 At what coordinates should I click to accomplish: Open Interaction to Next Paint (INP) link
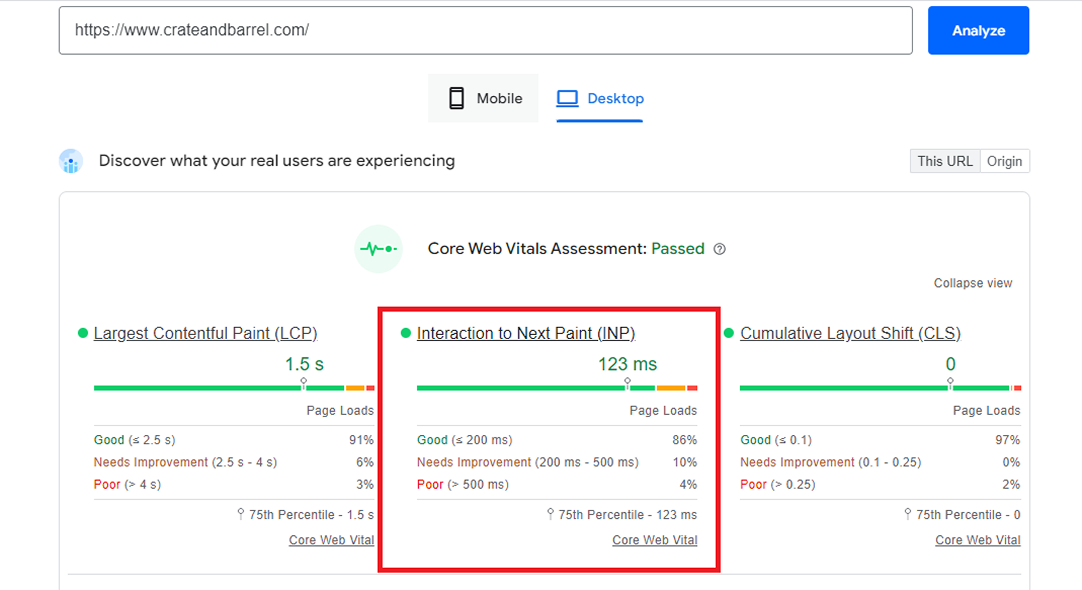click(526, 333)
